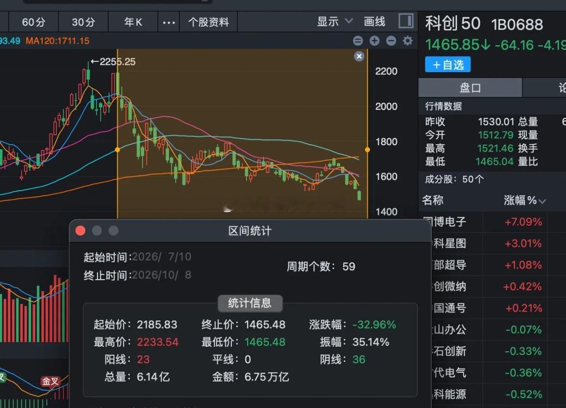Select the stock row with -0.33%
This screenshot has width=566, height=408.
pos(498,351)
